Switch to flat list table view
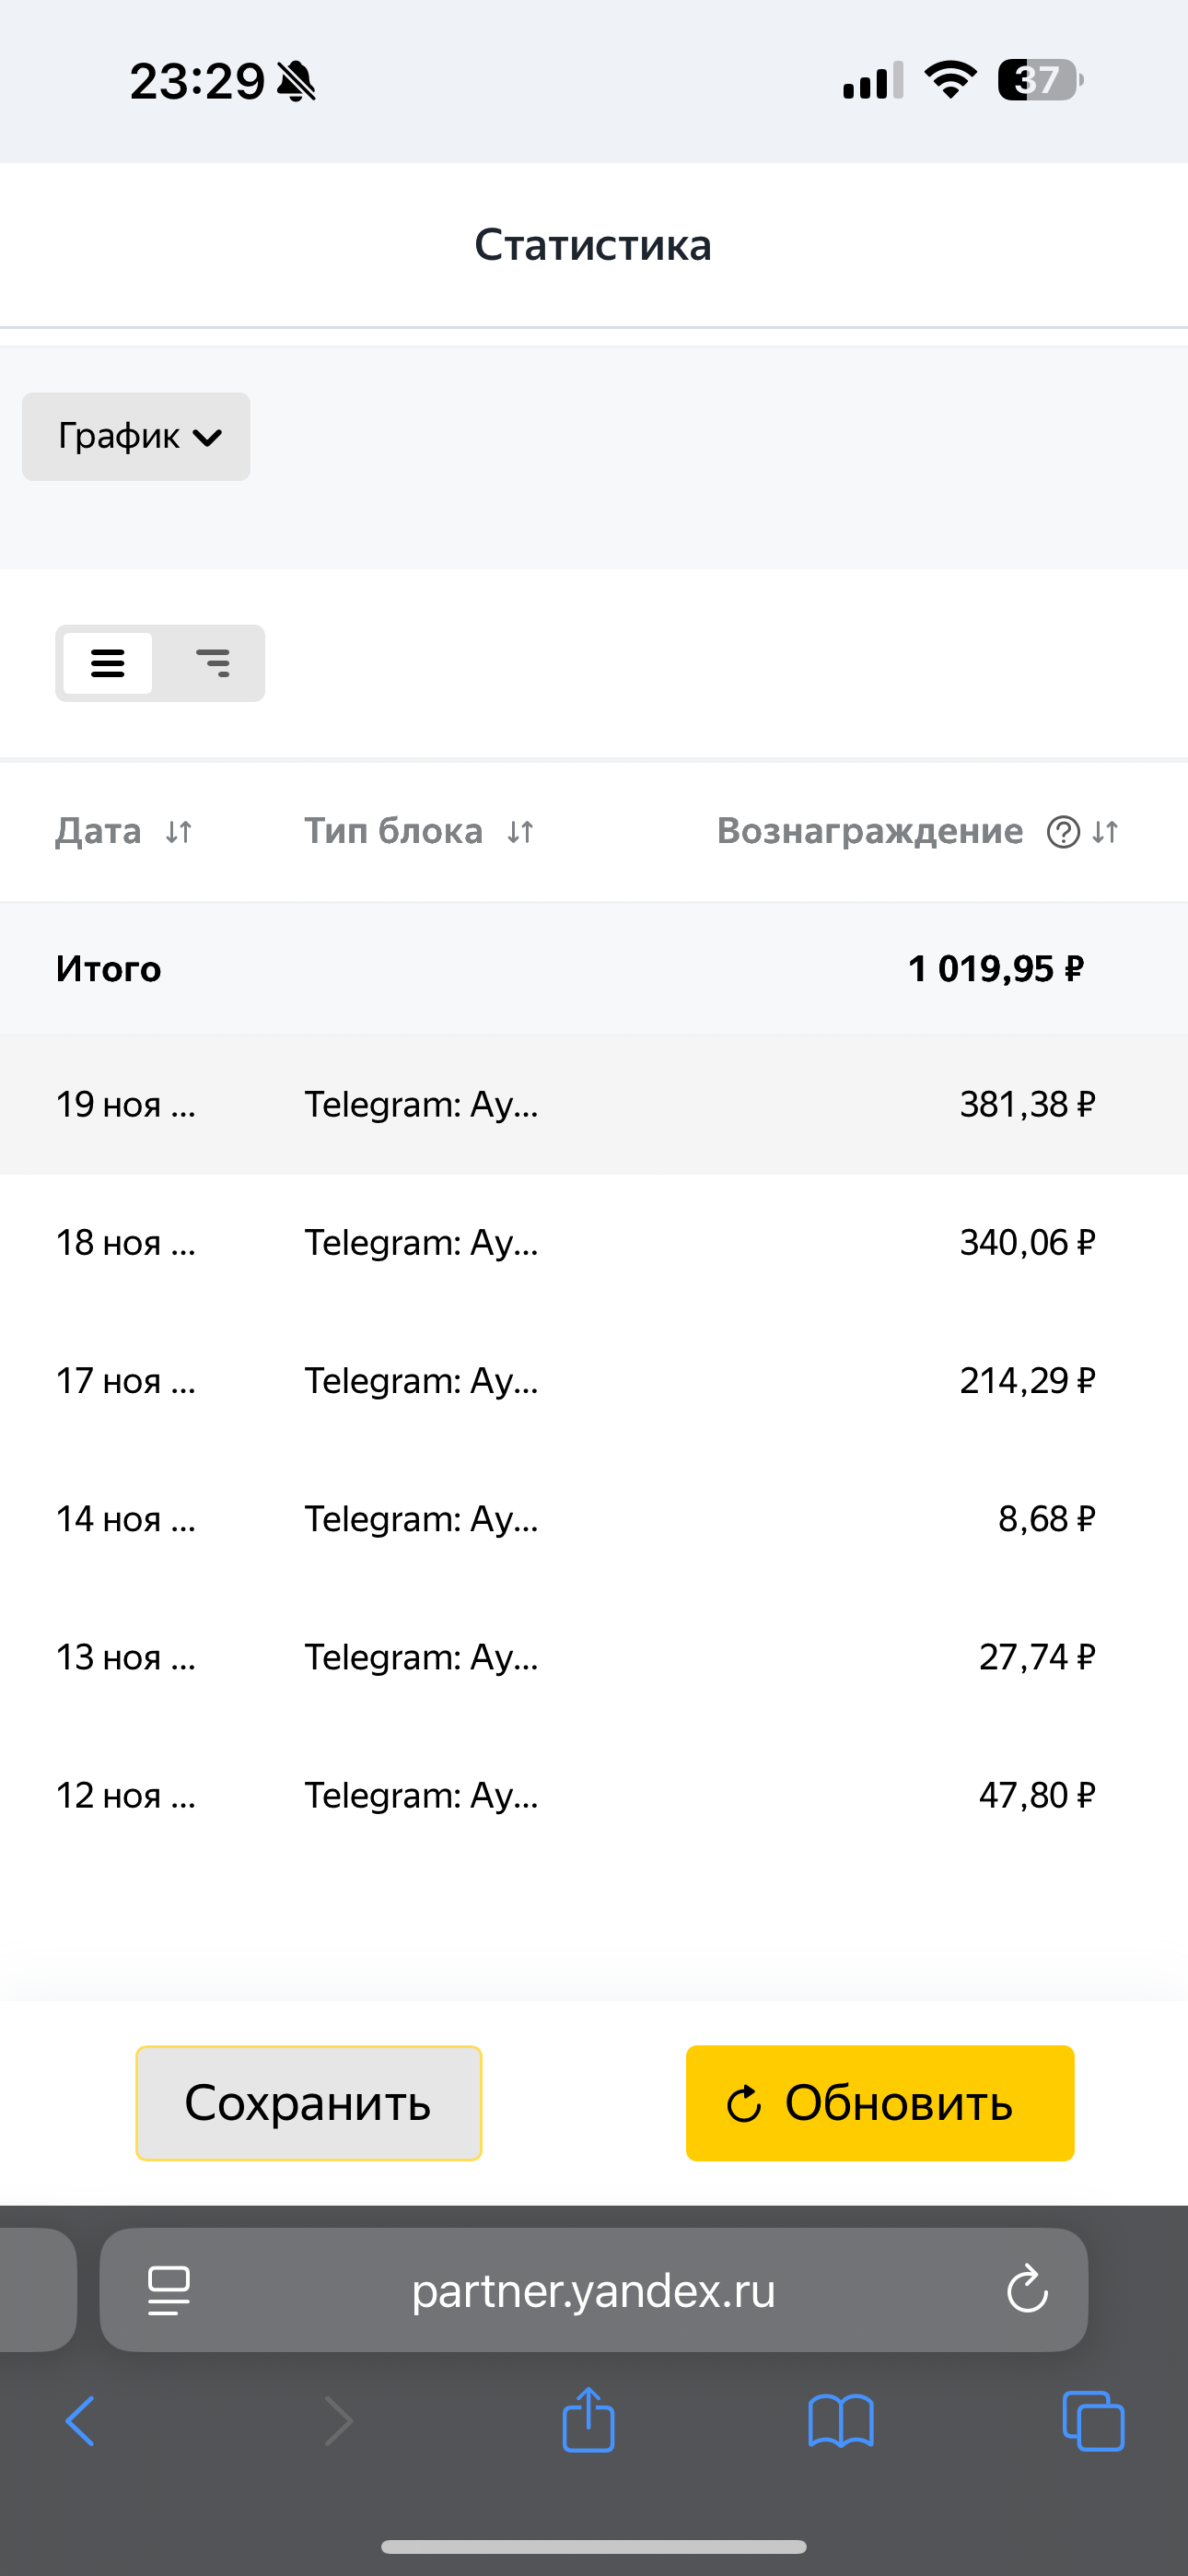The image size is (1188, 2576). [108, 663]
